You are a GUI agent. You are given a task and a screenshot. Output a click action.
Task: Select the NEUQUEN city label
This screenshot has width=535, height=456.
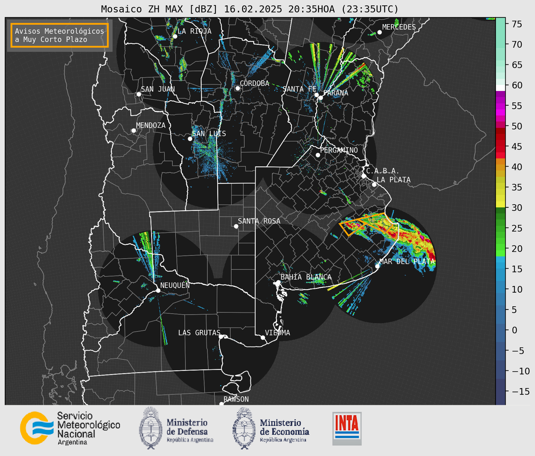coord(175,285)
